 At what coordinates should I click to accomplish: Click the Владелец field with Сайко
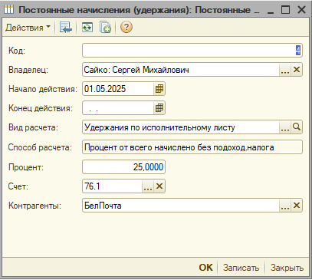[181, 70]
